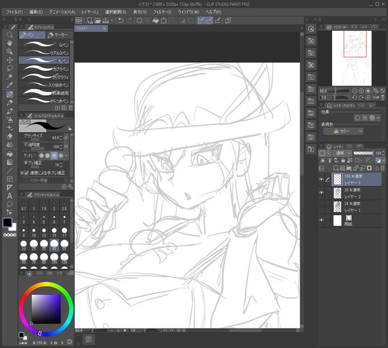Open the フィルター(I) menu
Image resolution: width=388 pixels, height=348 pixels.
point(162,12)
